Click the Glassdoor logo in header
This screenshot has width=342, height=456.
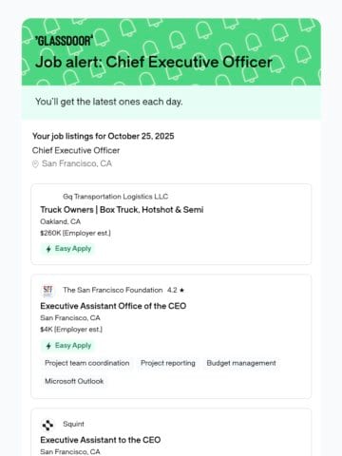(x=64, y=41)
